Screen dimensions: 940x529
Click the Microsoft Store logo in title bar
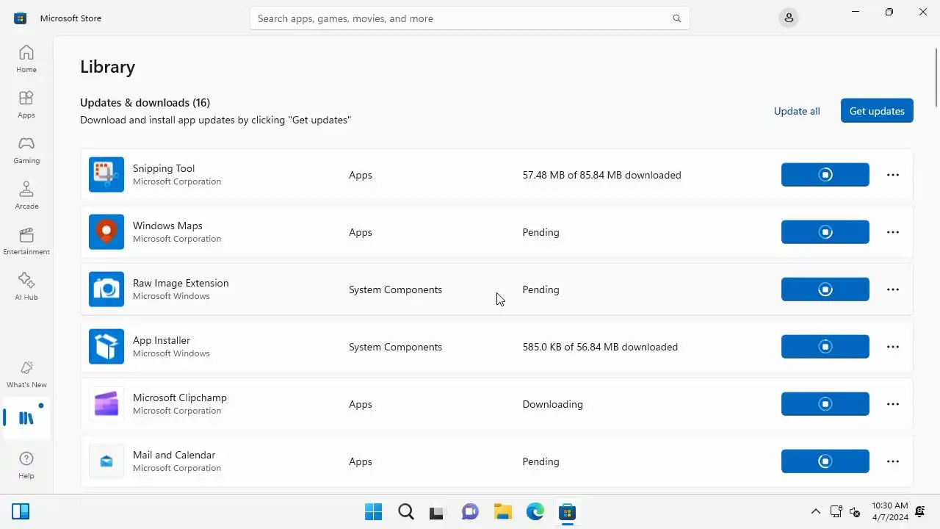(21, 18)
